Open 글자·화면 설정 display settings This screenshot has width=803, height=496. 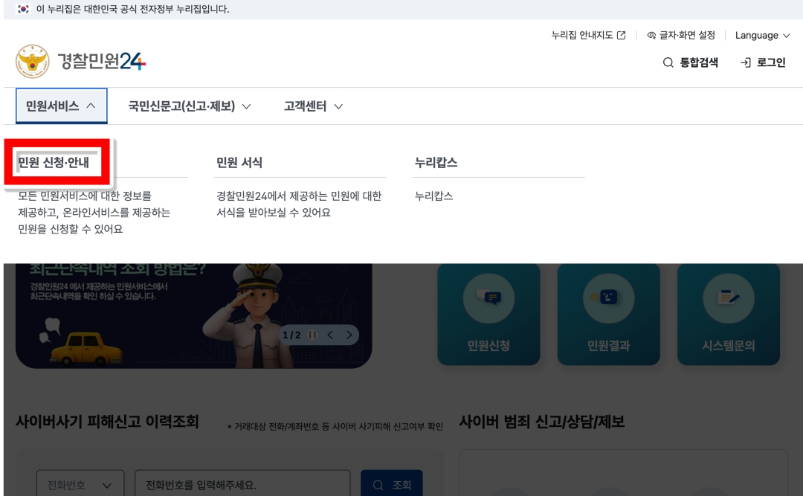(x=681, y=36)
